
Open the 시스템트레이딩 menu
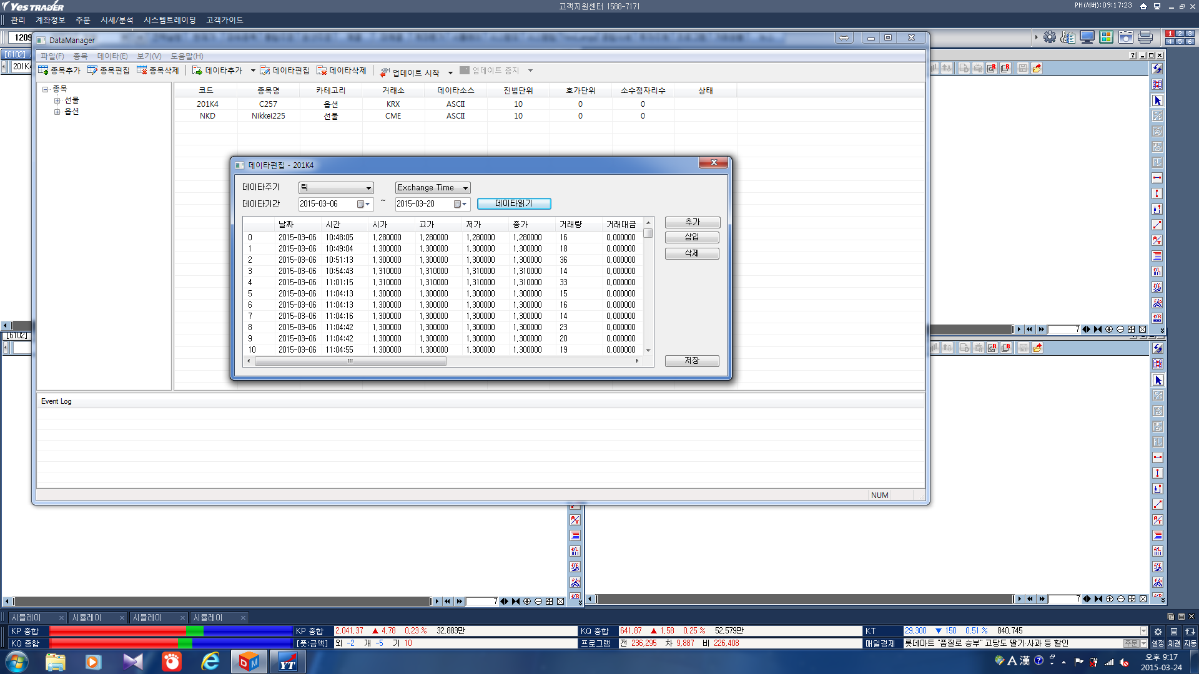(x=169, y=20)
